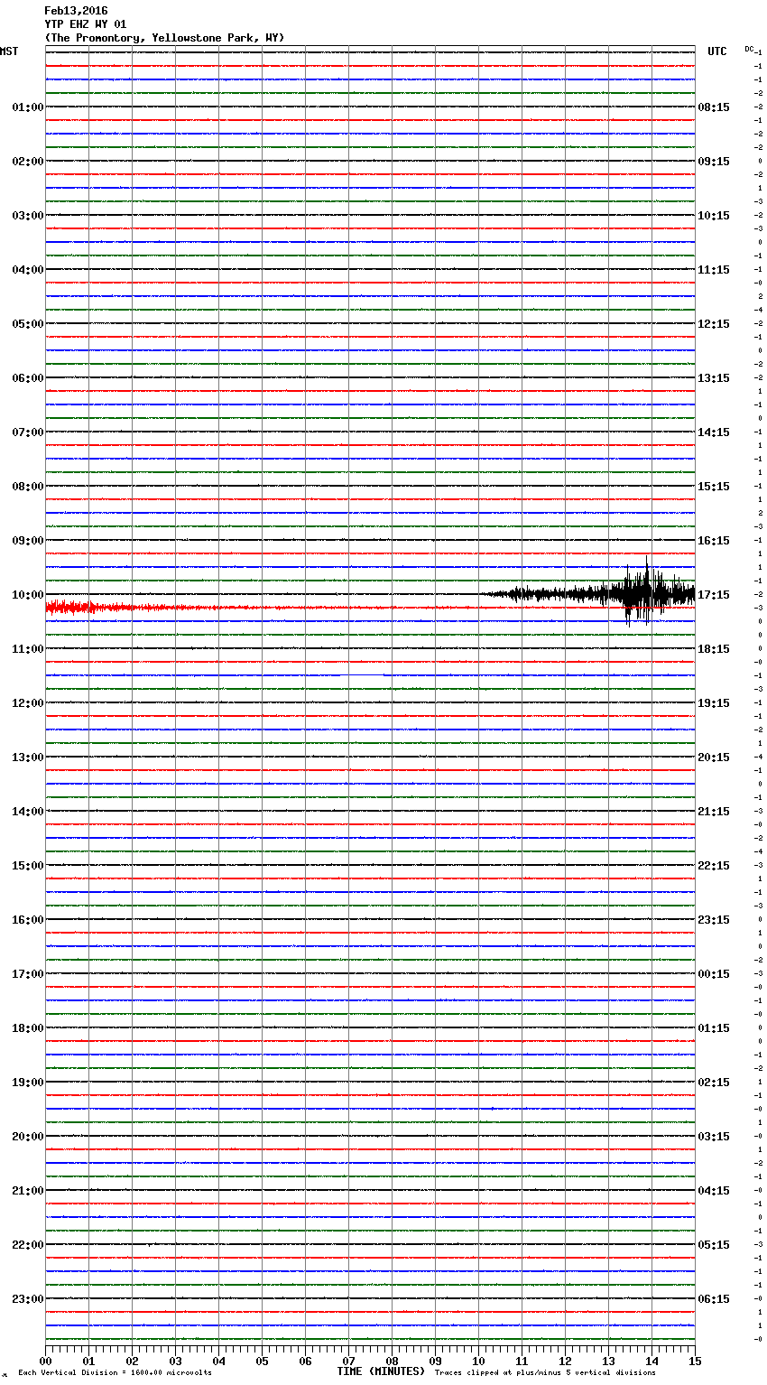The height and width of the screenshot is (1385, 767).
Task: Click the 01:15 UTC time label
Action: tap(714, 1028)
